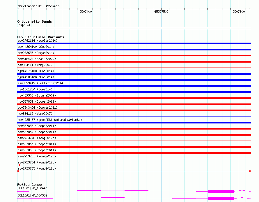Click the blue bar under dgv4438n100
This screenshot has height=202, width=259.
[x=134, y=80]
